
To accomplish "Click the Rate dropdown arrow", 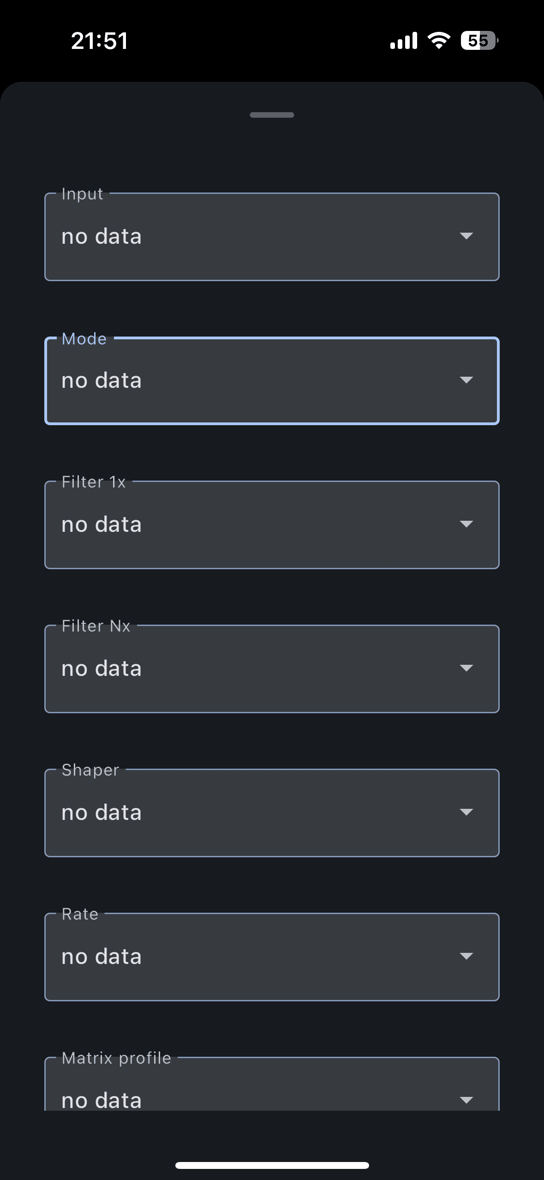I will click(466, 956).
